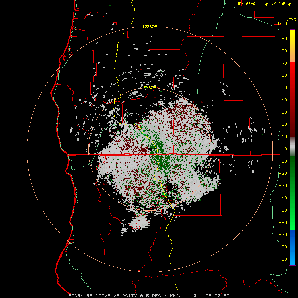
Task: Click the 07:50 timestamp
Action: [x=222, y=296]
